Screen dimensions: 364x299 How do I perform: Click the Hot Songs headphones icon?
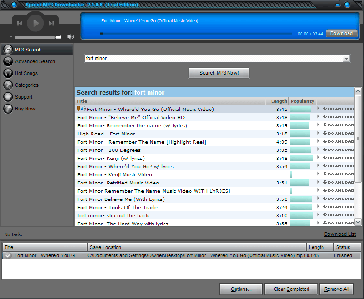point(8,73)
